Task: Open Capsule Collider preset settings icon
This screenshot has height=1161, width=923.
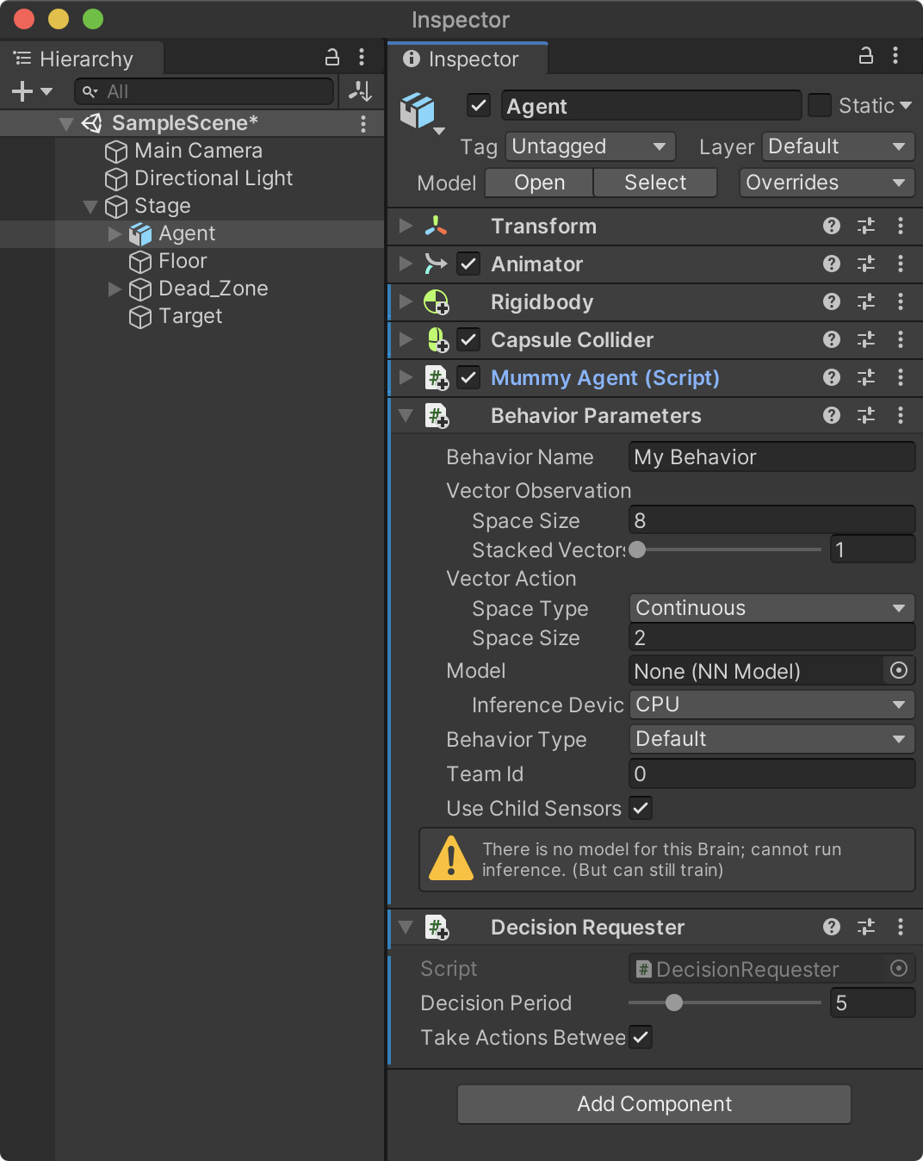Action: pos(866,339)
